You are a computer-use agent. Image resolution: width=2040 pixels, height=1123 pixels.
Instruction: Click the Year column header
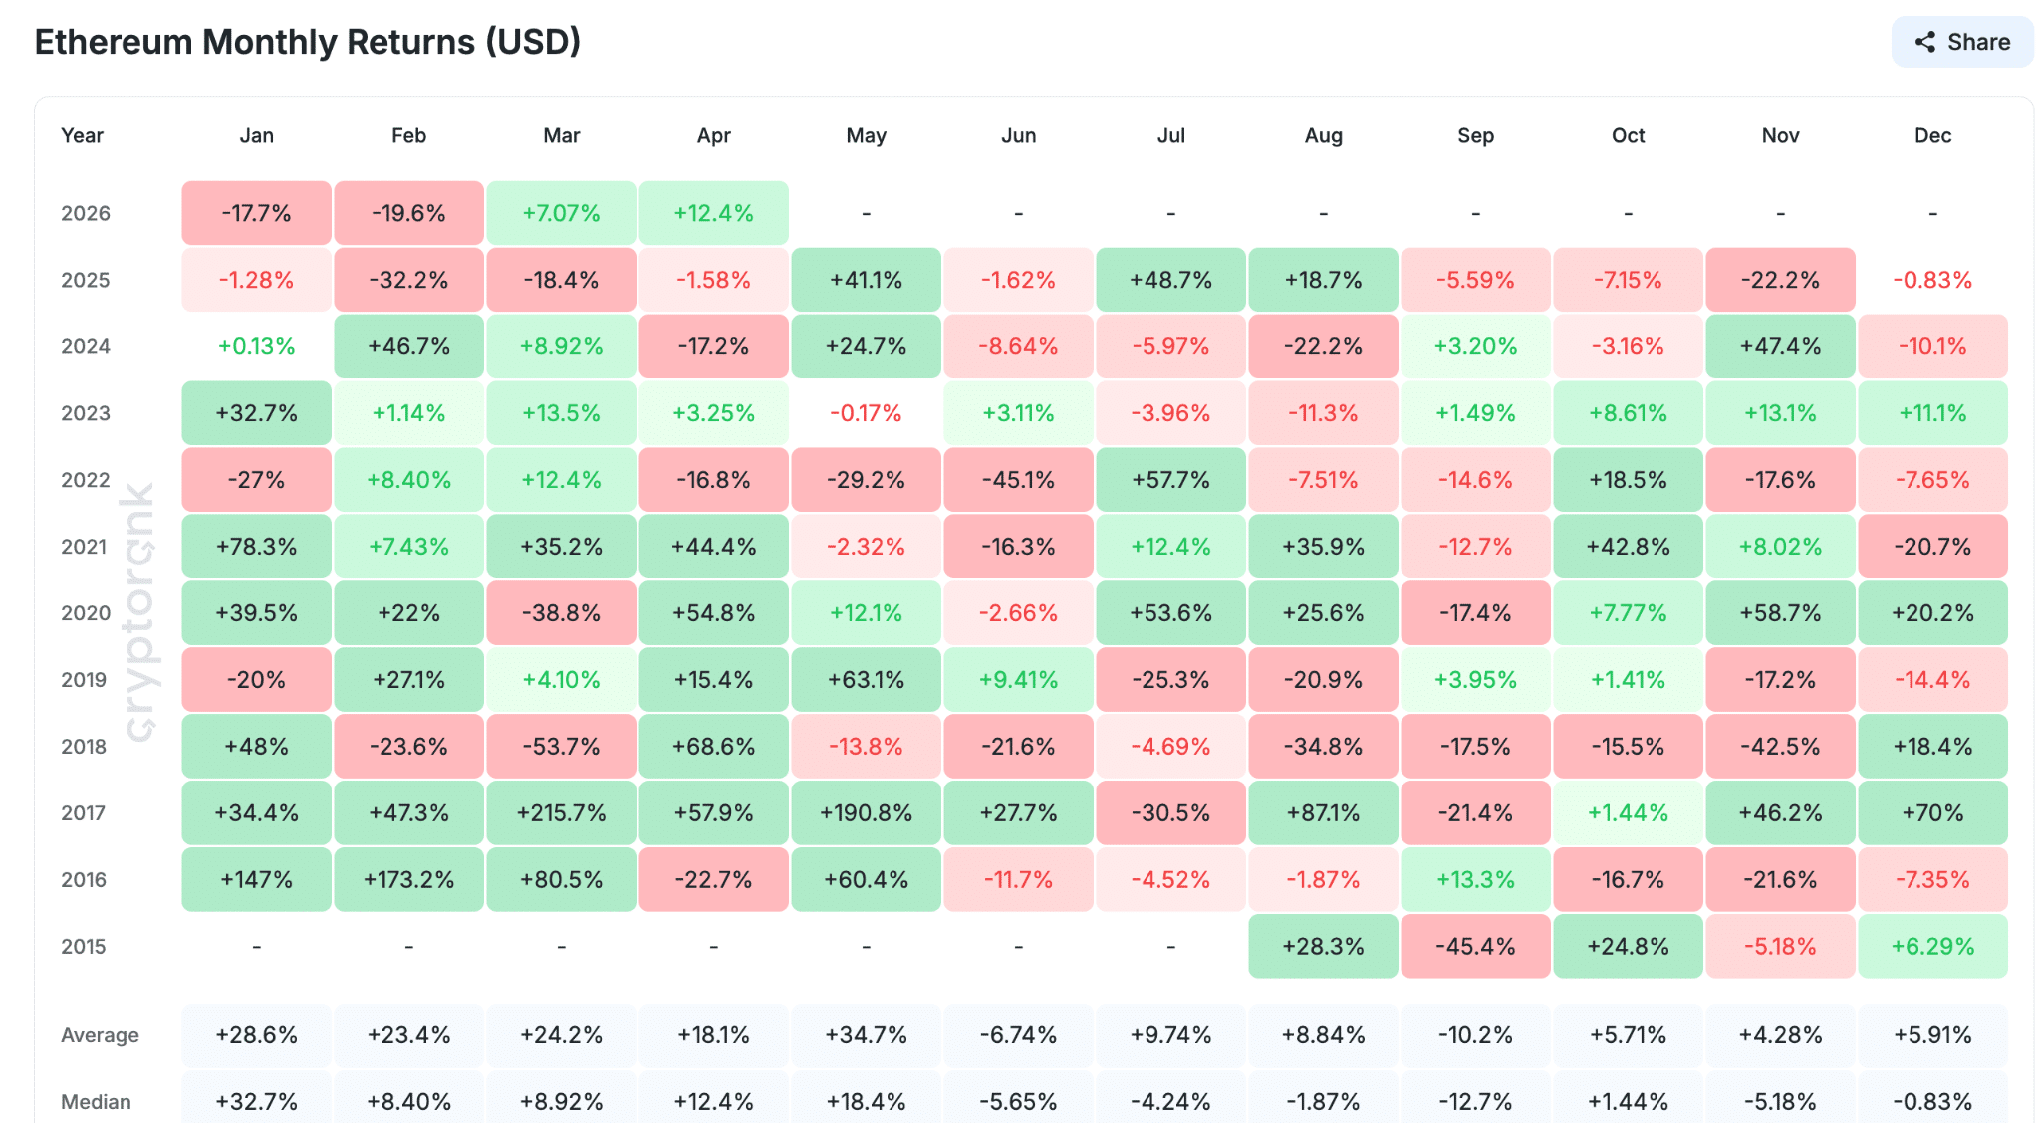[82, 135]
